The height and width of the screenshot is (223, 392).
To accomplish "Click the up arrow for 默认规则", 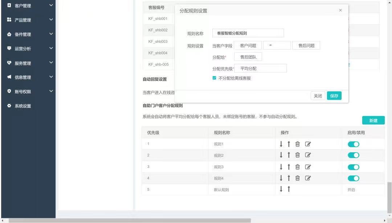I will (289, 189).
